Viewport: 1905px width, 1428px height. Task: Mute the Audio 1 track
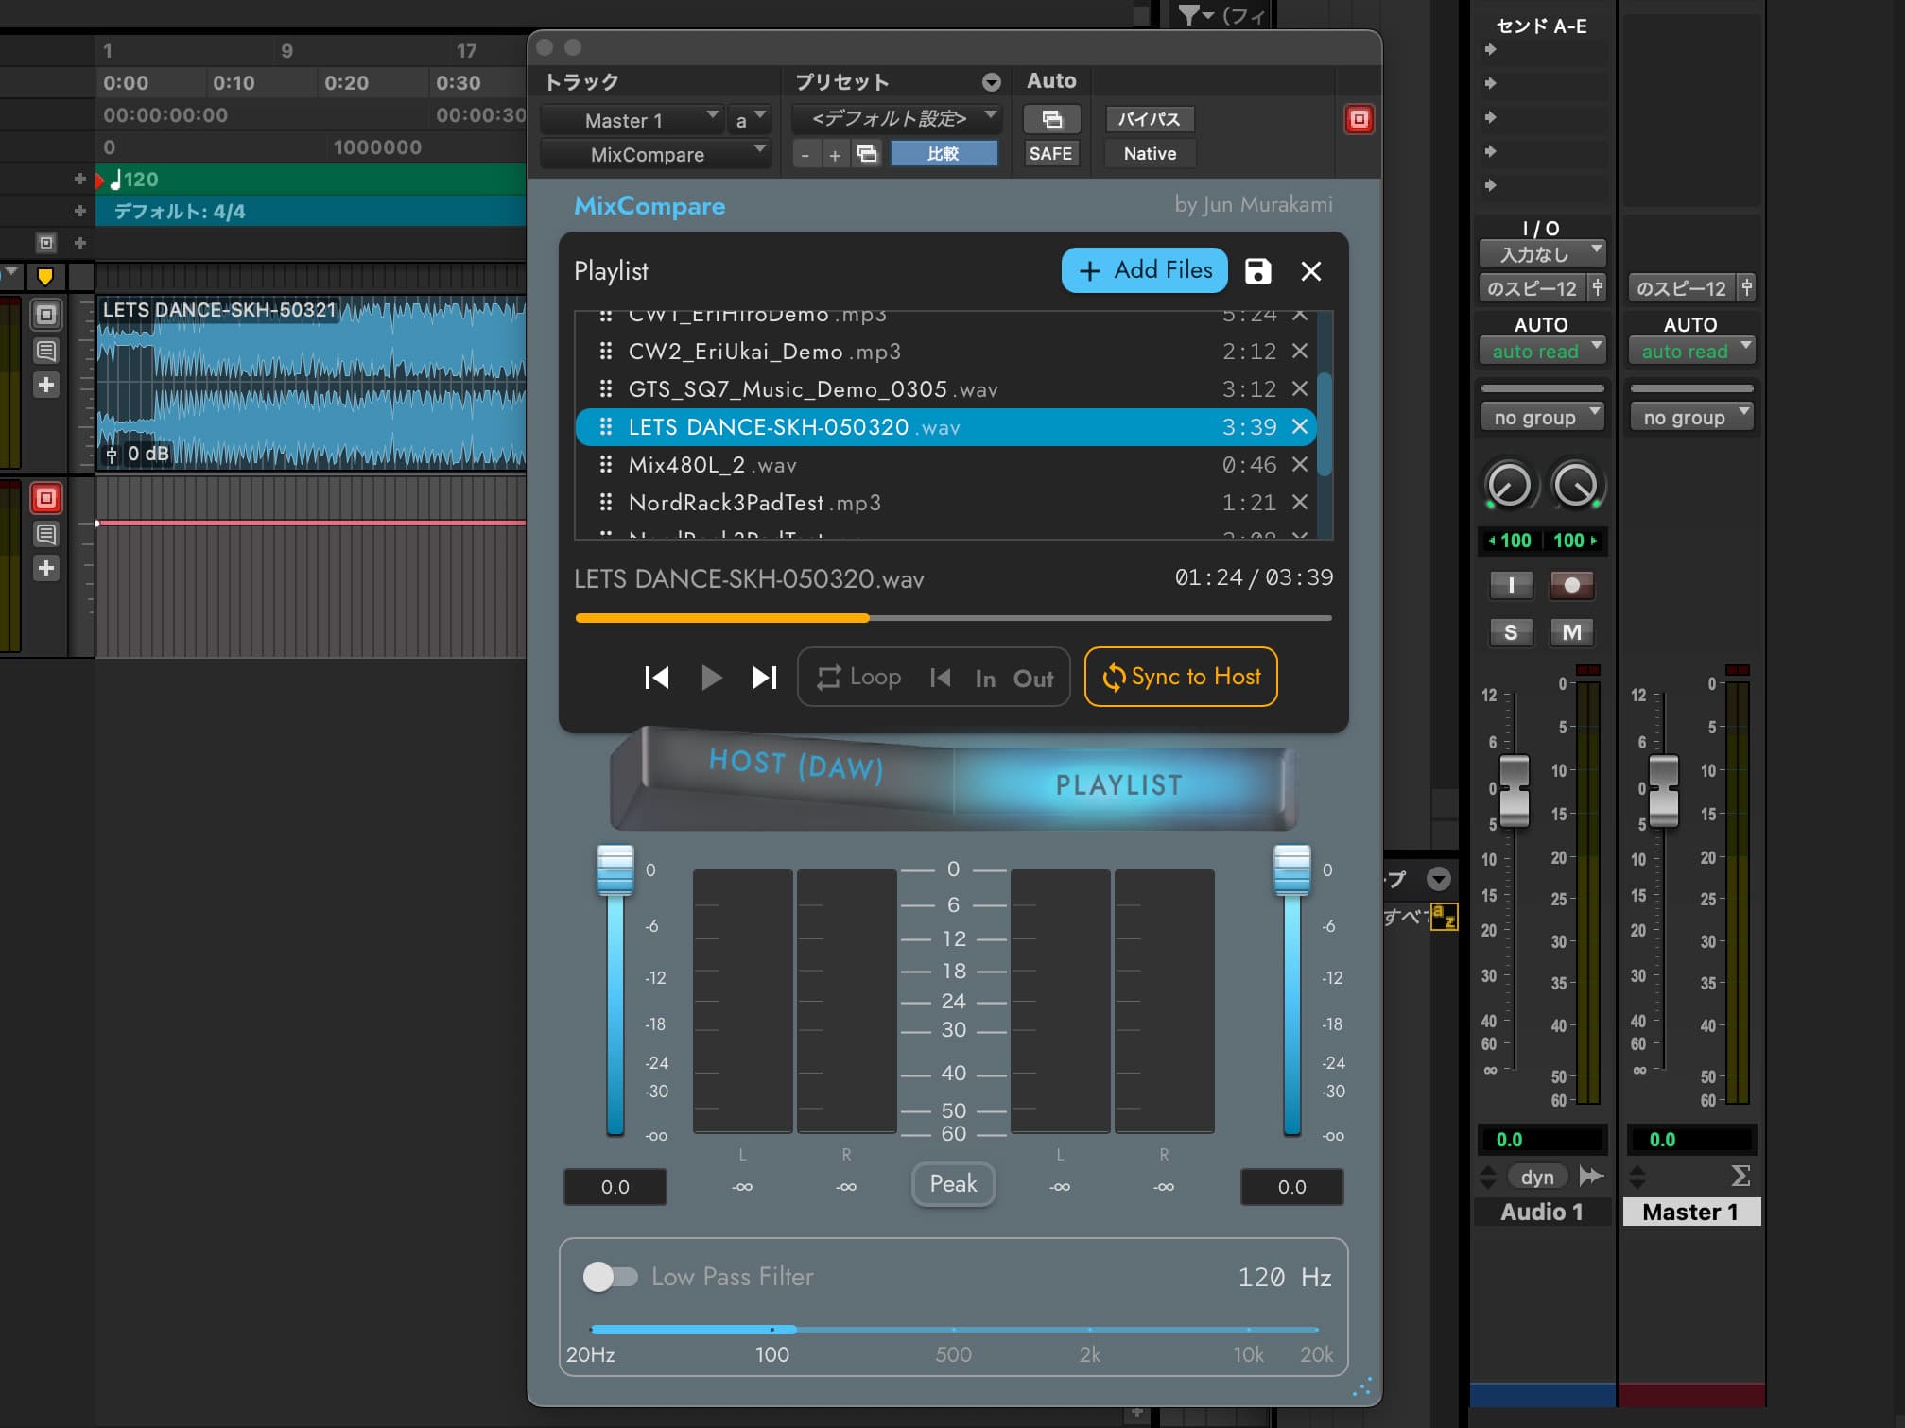point(1572,632)
